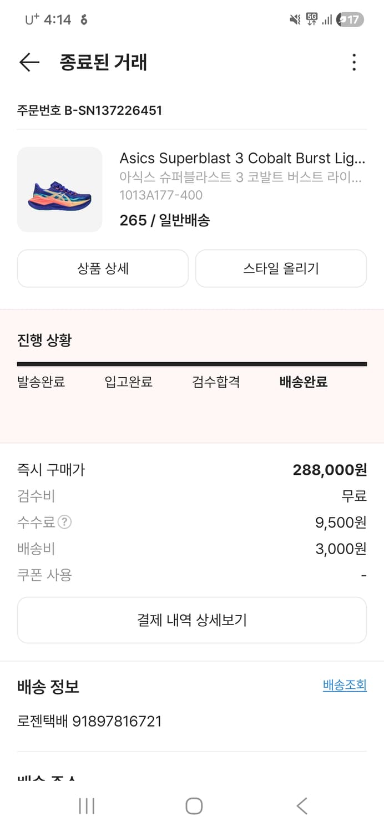Open 상품 상세 product details

pos(103,268)
